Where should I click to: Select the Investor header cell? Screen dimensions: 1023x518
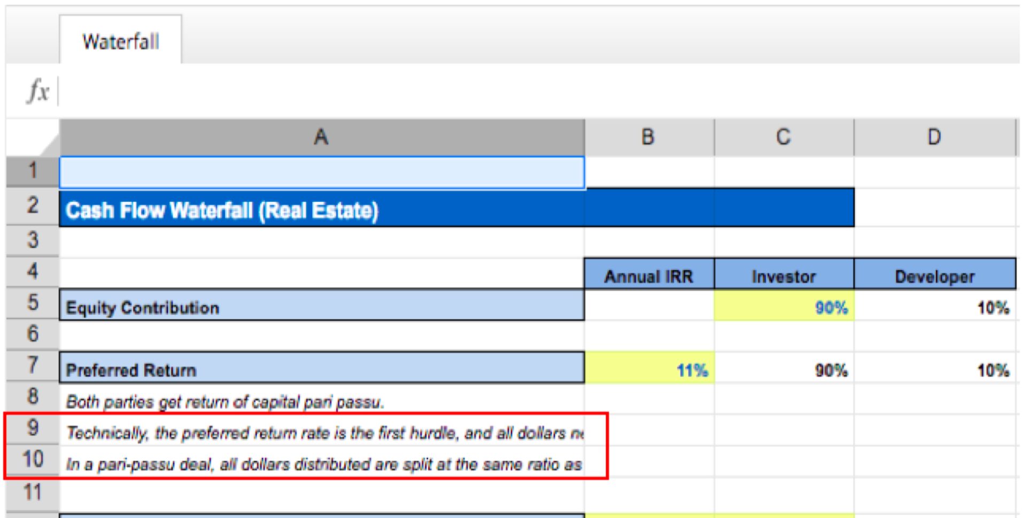click(x=784, y=276)
